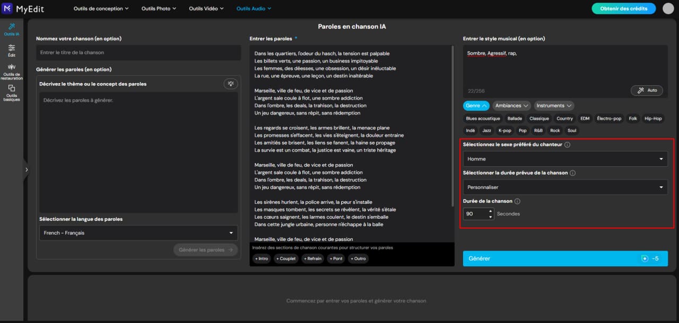Click the lyrics theme description textarea
Image resolution: width=679 pixels, height=323 pixels.
(138, 152)
